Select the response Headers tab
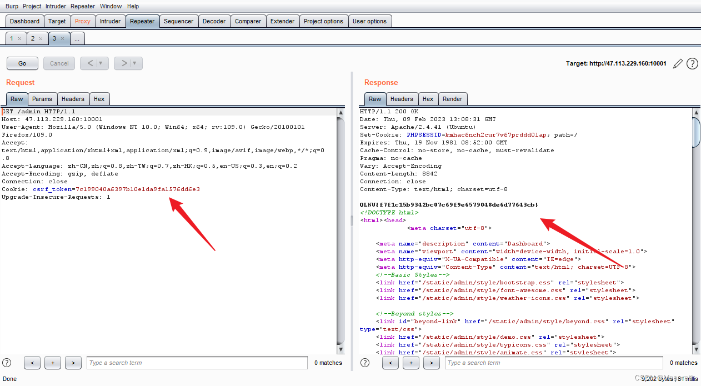 pos(402,99)
